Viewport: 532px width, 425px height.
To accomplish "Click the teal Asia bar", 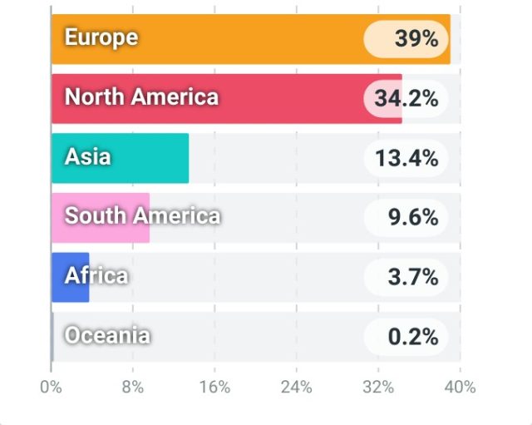I will [x=120, y=158].
